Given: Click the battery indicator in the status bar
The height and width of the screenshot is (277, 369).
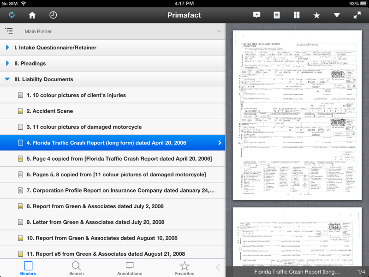Looking at the screenshot, I should pos(364,4).
